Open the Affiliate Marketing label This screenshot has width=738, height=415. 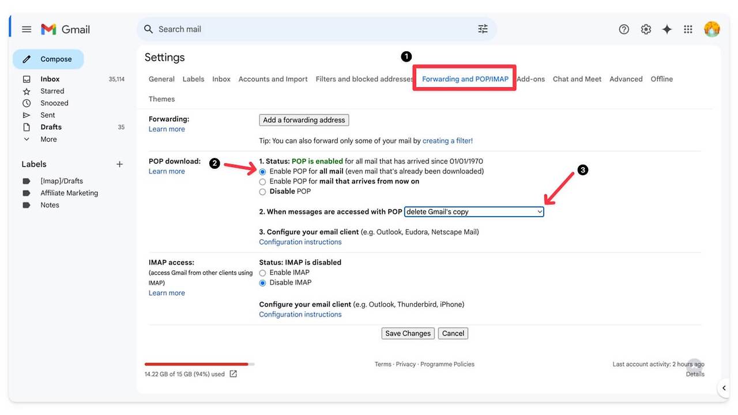(69, 193)
